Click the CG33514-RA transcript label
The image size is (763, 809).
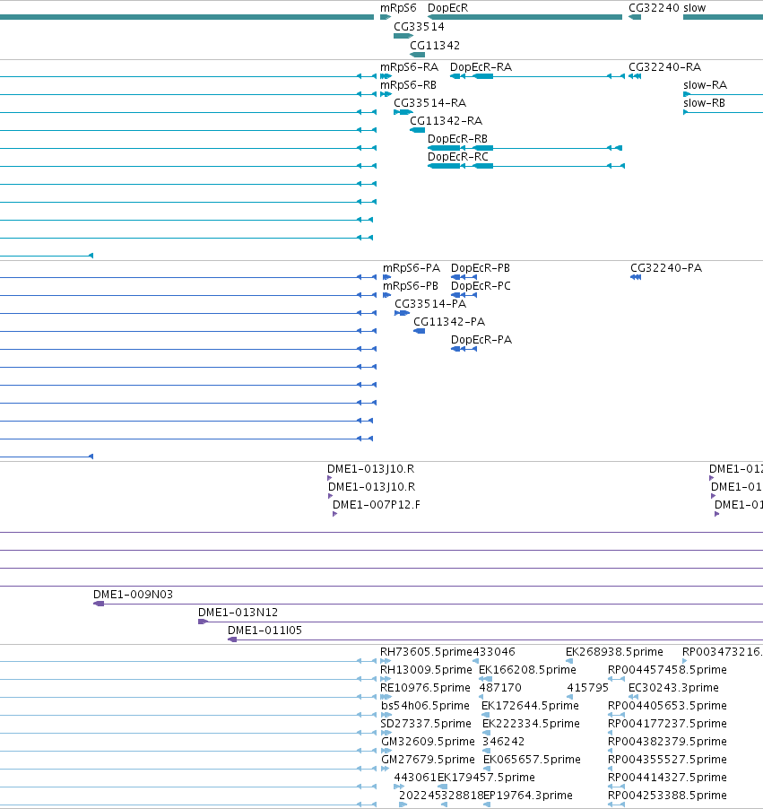point(429,102)
